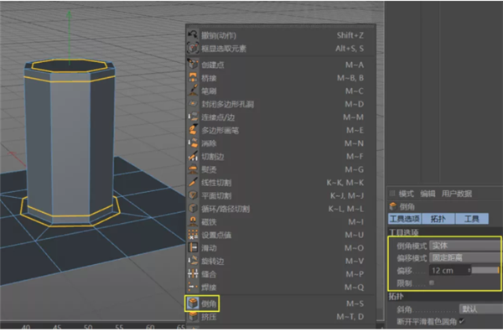Choose 焊接 weld from the context menu
The width and height of the screenshot is (503, 332).
(x=280, y=287)
